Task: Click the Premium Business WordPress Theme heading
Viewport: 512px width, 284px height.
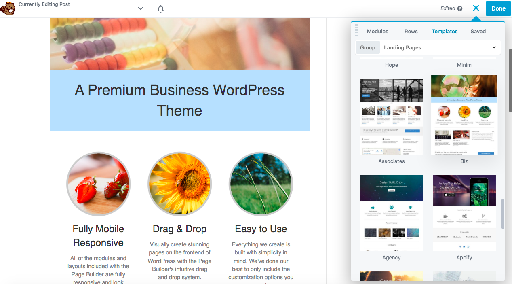Action: pos(180,100)
